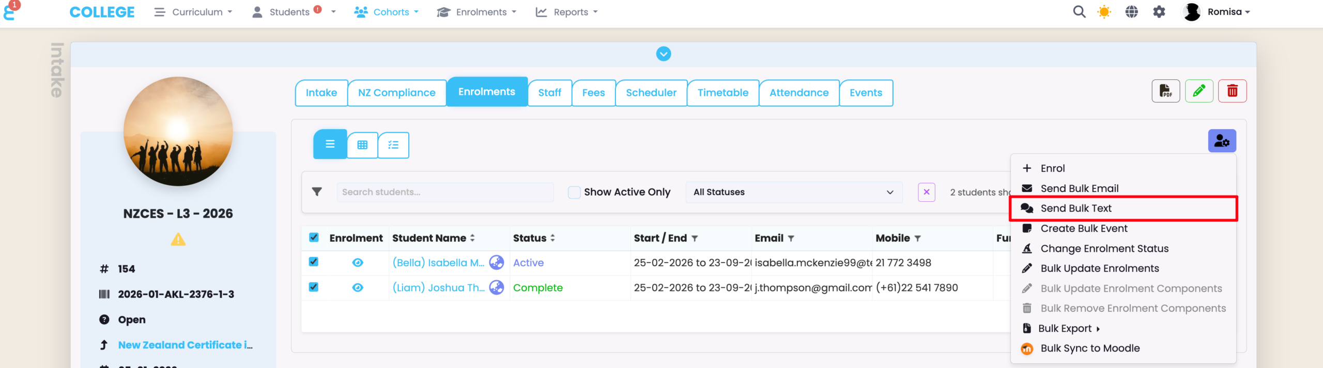1323x368 pixels.
Task: Open the search magnifier in top bar
Action: click(x=1079, y=12)
